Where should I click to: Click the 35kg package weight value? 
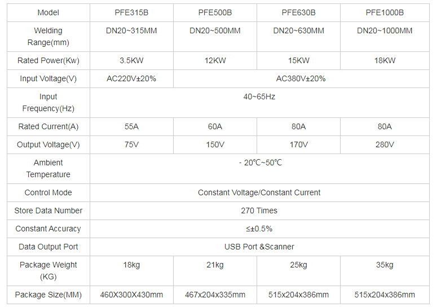click(385, 265)
